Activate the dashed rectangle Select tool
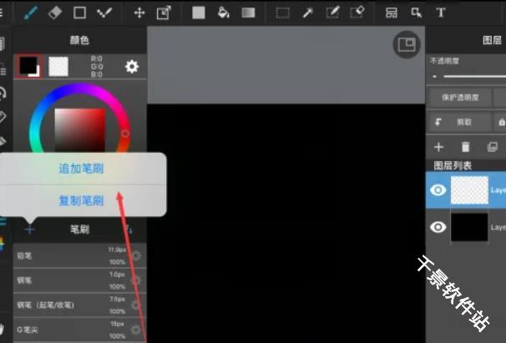The image size is (506, 343). tap(283, 13)
